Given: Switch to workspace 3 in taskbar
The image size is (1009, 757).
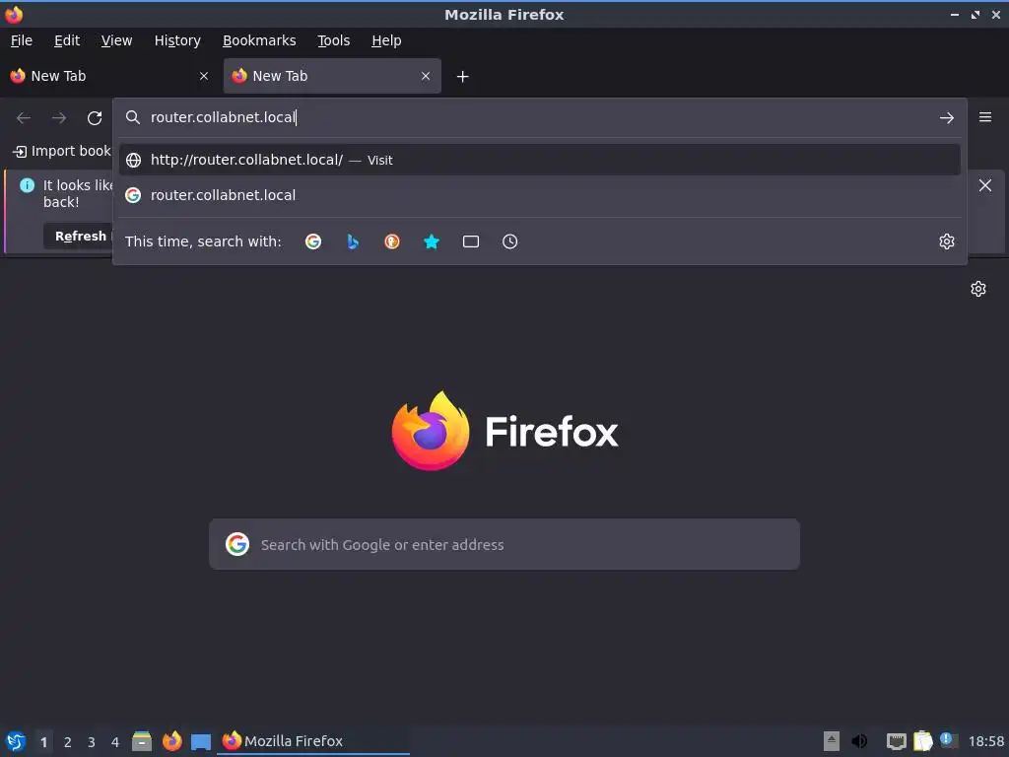Looking at the screenshot, I should tap(92, 742).
